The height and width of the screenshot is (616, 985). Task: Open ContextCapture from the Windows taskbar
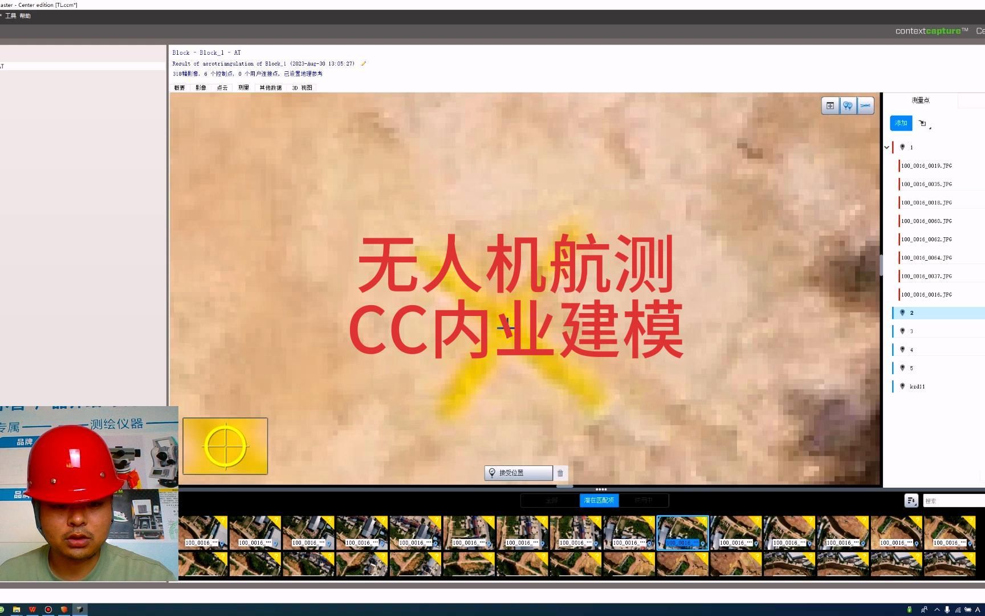[80, 610]
